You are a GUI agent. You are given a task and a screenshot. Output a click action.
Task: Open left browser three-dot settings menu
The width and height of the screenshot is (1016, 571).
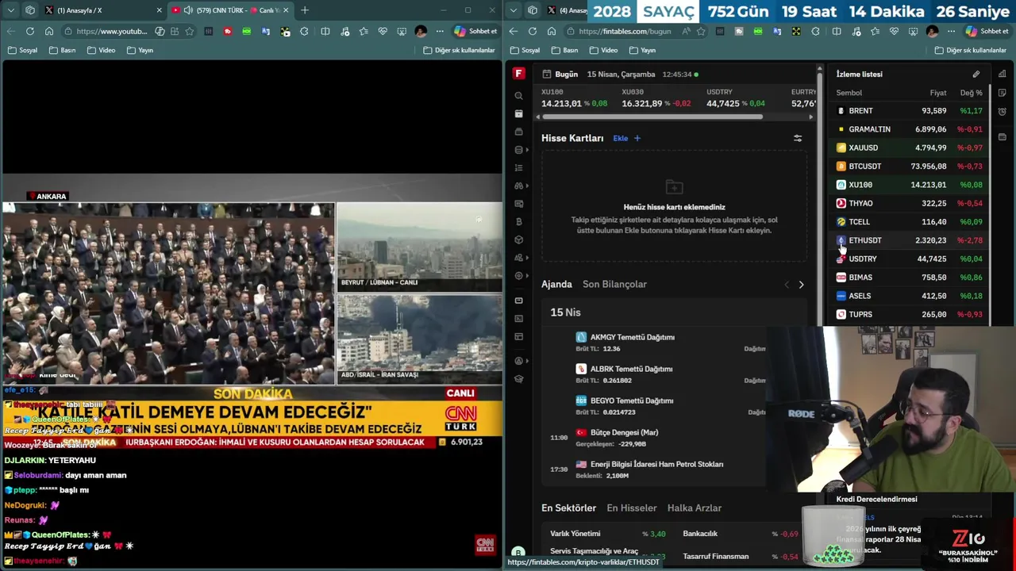click(x=440, y=31)
